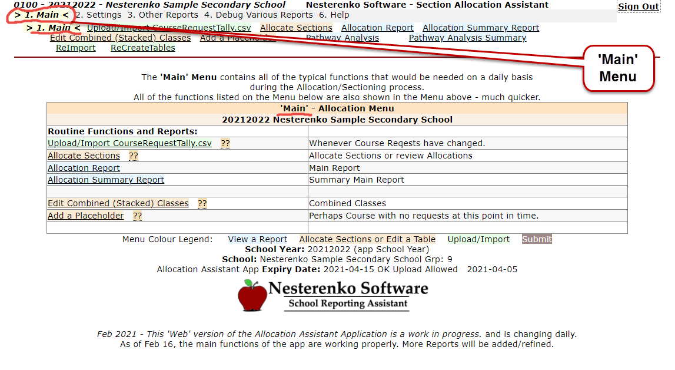Click the ?? help next to Upload/Import CourseRequestTally.csv
The image size is (675, 370).
point(225,144)
